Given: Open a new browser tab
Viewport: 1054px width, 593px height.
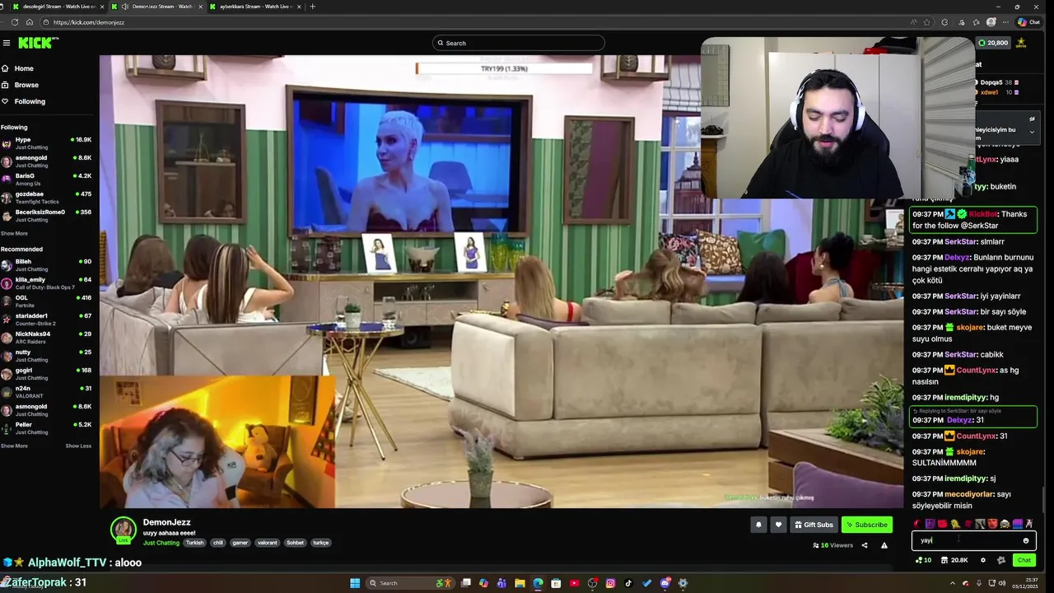Looking at the screenshot, I should pos(312,7).
